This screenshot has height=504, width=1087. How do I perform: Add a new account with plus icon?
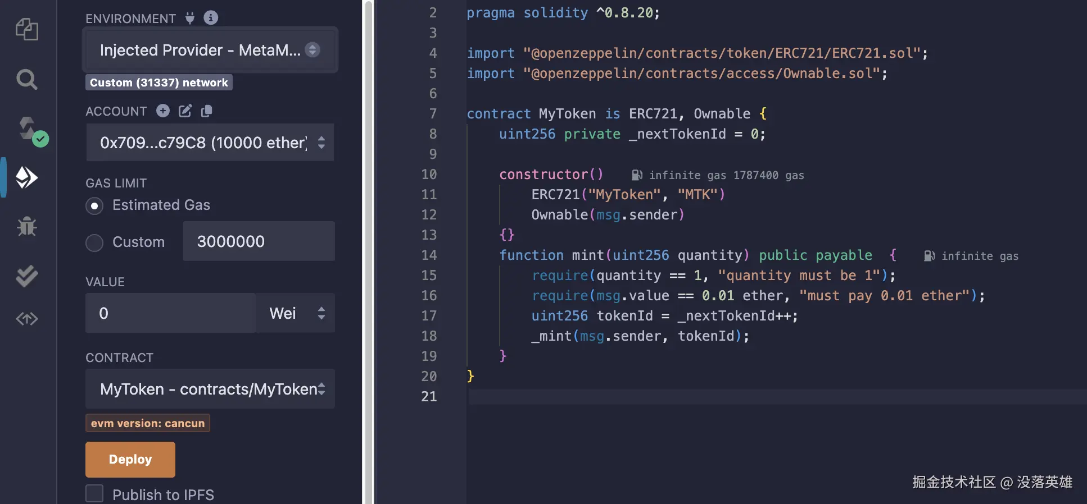pyautogui.click(x=163, y=111)
